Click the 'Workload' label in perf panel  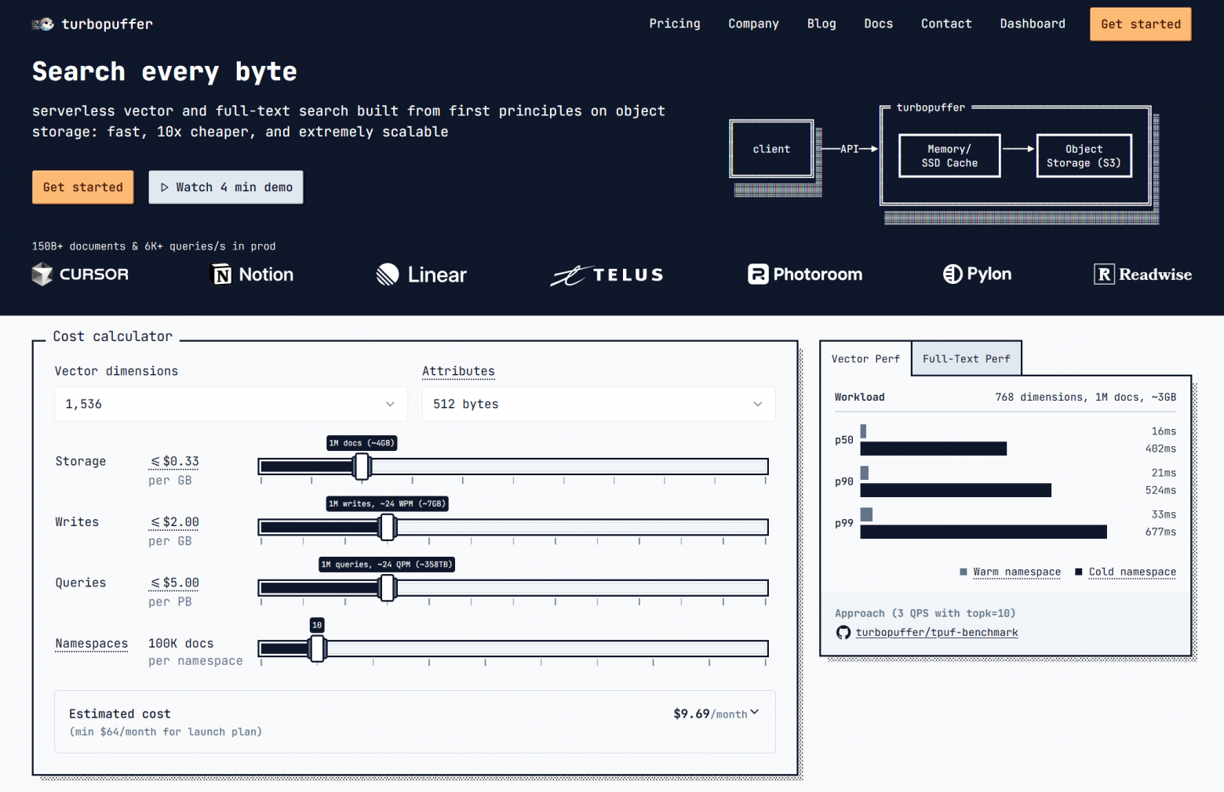coord(860,398)
